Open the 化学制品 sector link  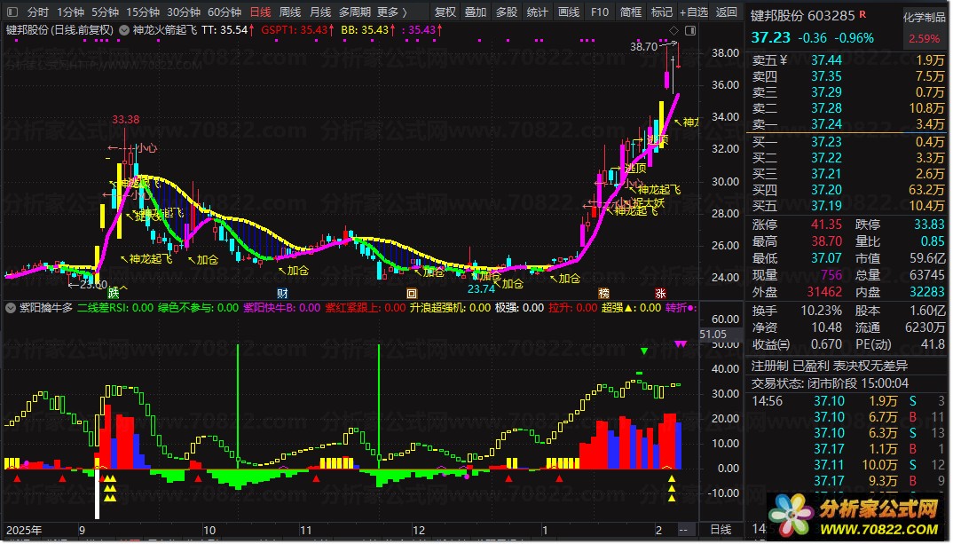[x=924, y=18]
